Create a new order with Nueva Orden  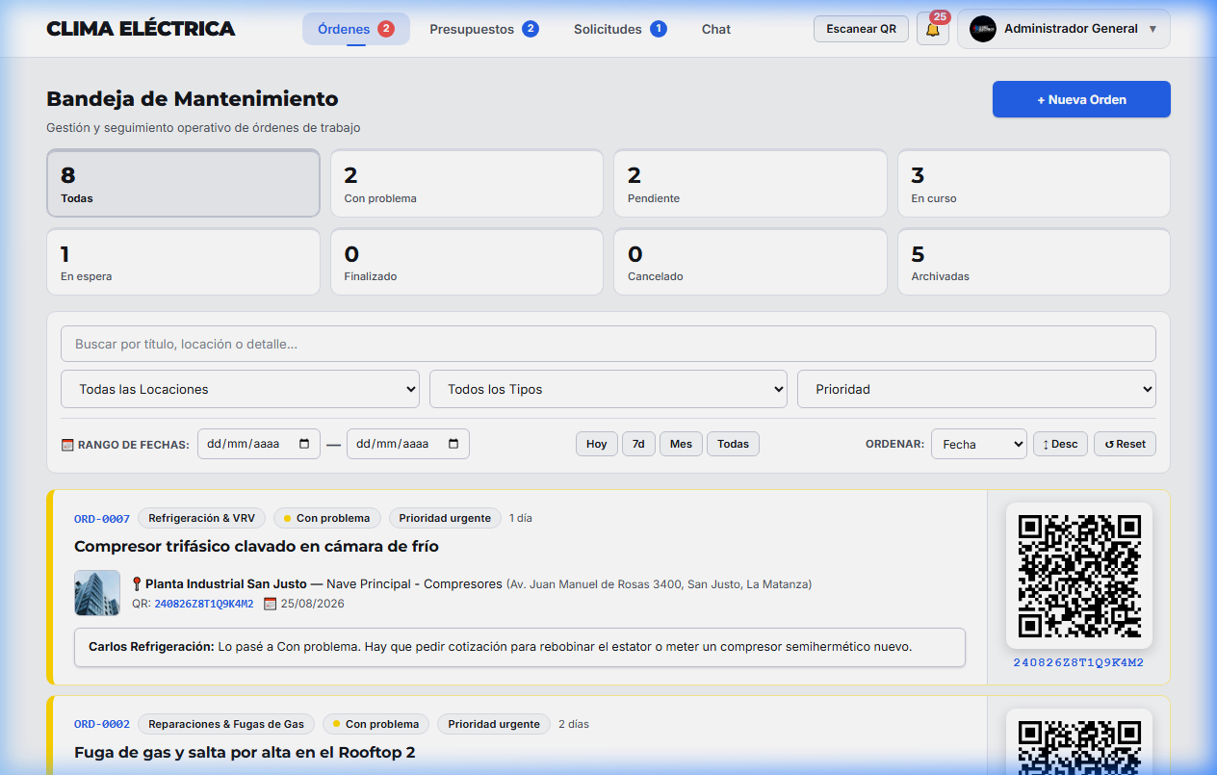point(1081,99)
